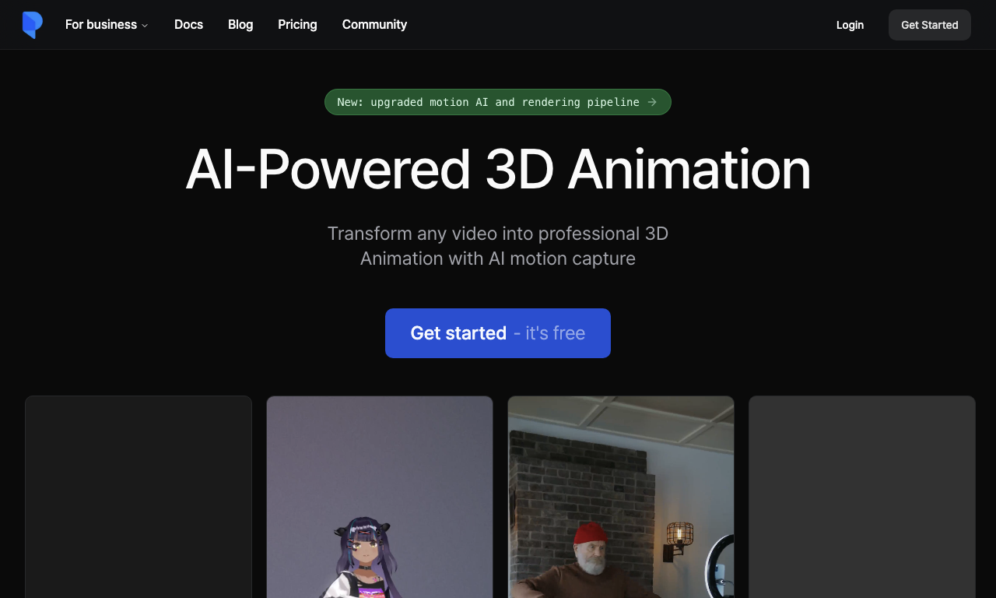The width and height of the screenshot is (996, 598).
Task: Open the video of man in red beanie
Action: click(x=621, y=497)
